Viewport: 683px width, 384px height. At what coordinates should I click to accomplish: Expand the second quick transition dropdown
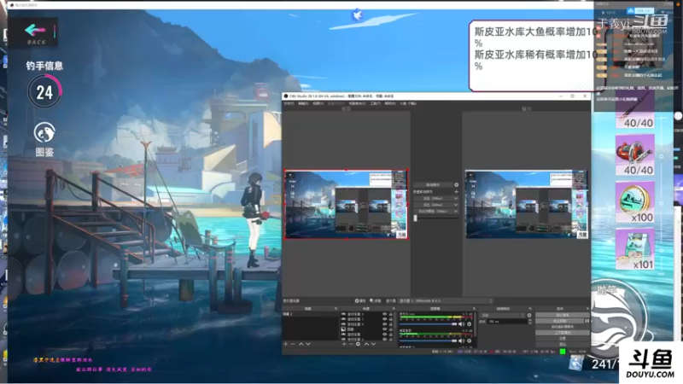coord(456,205)
